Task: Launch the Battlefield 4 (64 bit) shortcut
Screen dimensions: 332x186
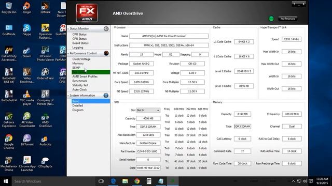Action: click(x=9, y=76)
